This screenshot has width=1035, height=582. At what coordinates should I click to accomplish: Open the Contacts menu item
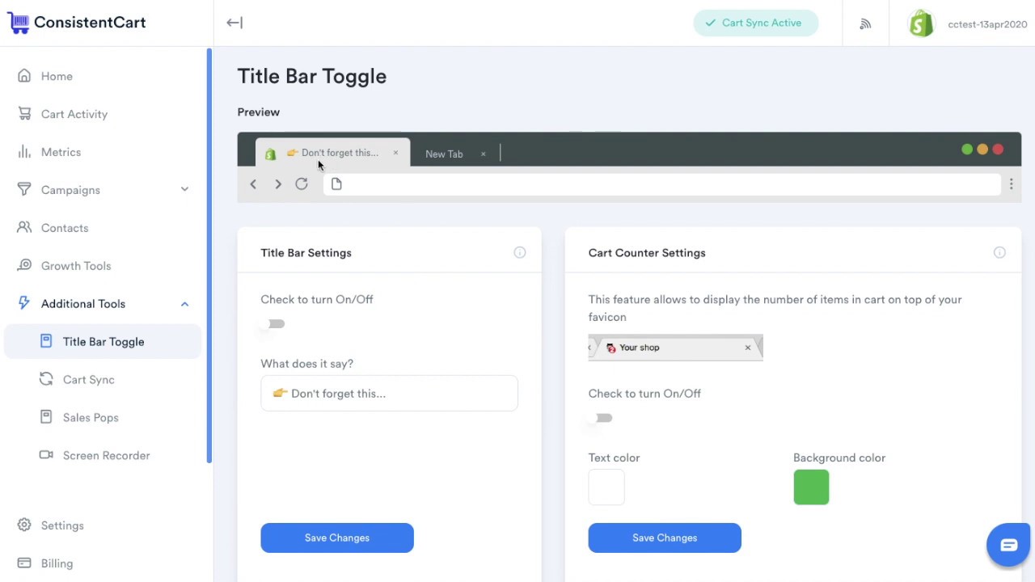point(65,228)
